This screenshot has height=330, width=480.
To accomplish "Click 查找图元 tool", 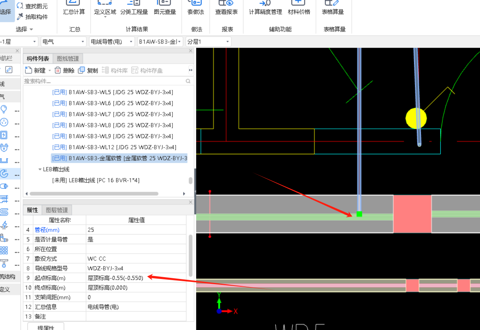I will tap(32, 6).
